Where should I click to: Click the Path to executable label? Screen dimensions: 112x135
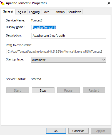(19, 45)
